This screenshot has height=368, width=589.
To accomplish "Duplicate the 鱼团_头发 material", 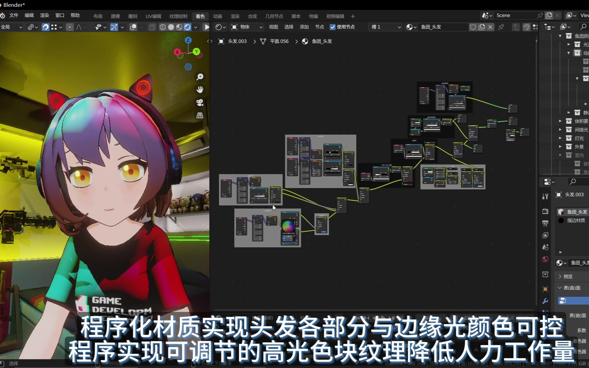I will [482, 27].
